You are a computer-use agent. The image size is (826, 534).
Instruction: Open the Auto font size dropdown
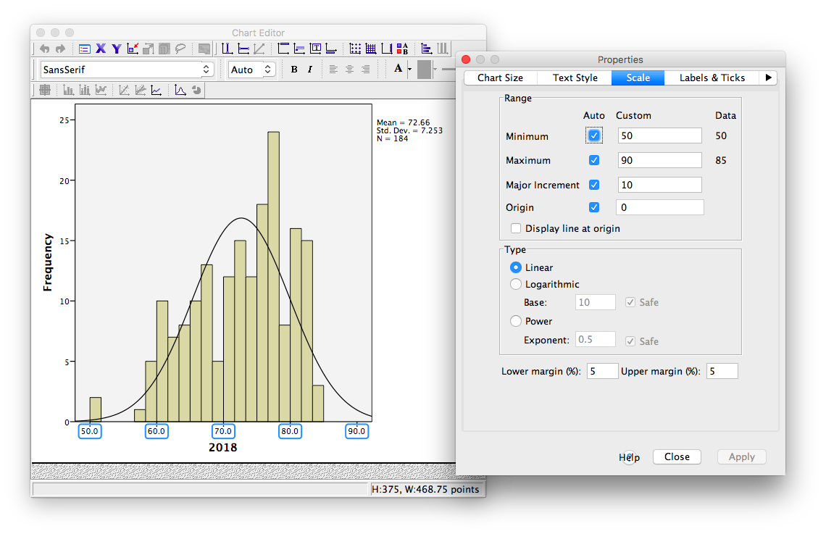click(x=252, y=70)
